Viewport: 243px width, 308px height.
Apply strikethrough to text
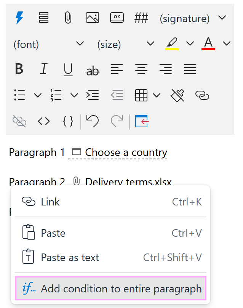pyautogui.click(x=92, y=70)
